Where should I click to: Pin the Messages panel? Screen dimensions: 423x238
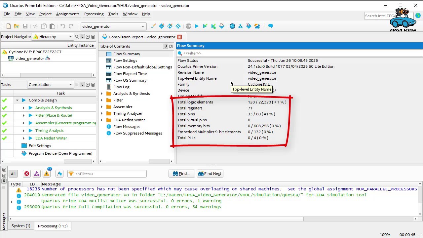pyautogui.click(x=4, y=181)
